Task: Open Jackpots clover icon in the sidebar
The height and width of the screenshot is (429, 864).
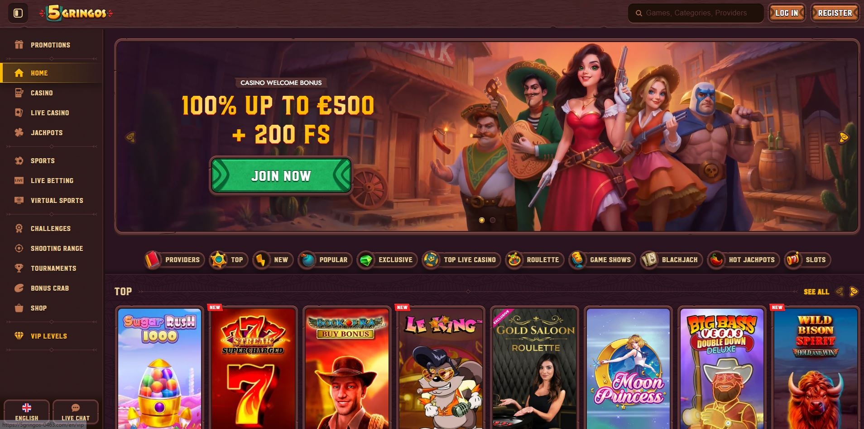Action: pos(19,132)
